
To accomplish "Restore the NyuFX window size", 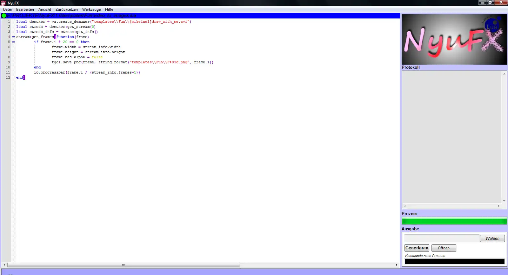I will (x=491, y=3).
